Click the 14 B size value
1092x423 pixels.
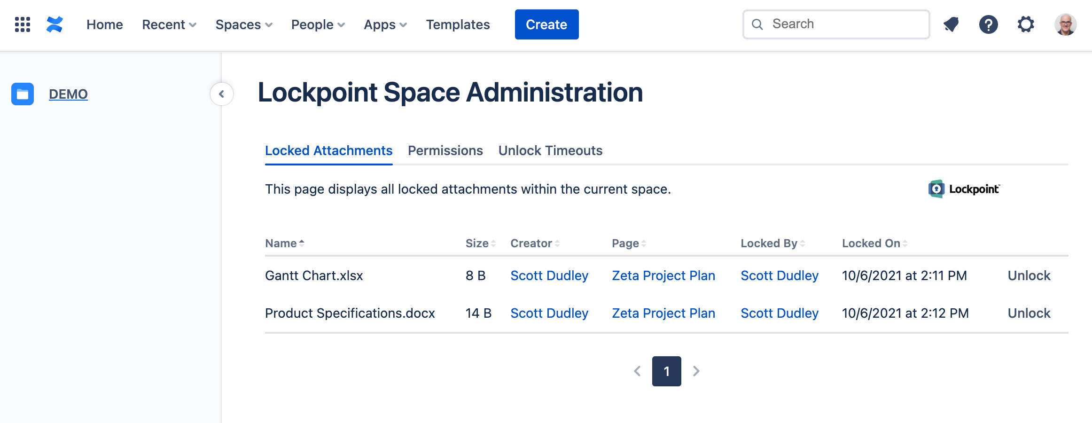tap(478, 313)
